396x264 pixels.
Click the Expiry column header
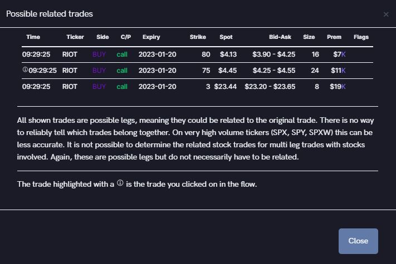click(151, 37)
